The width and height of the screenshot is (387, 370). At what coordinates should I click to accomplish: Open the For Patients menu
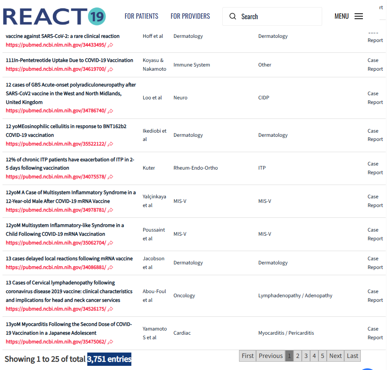click(x=141, y=17)
